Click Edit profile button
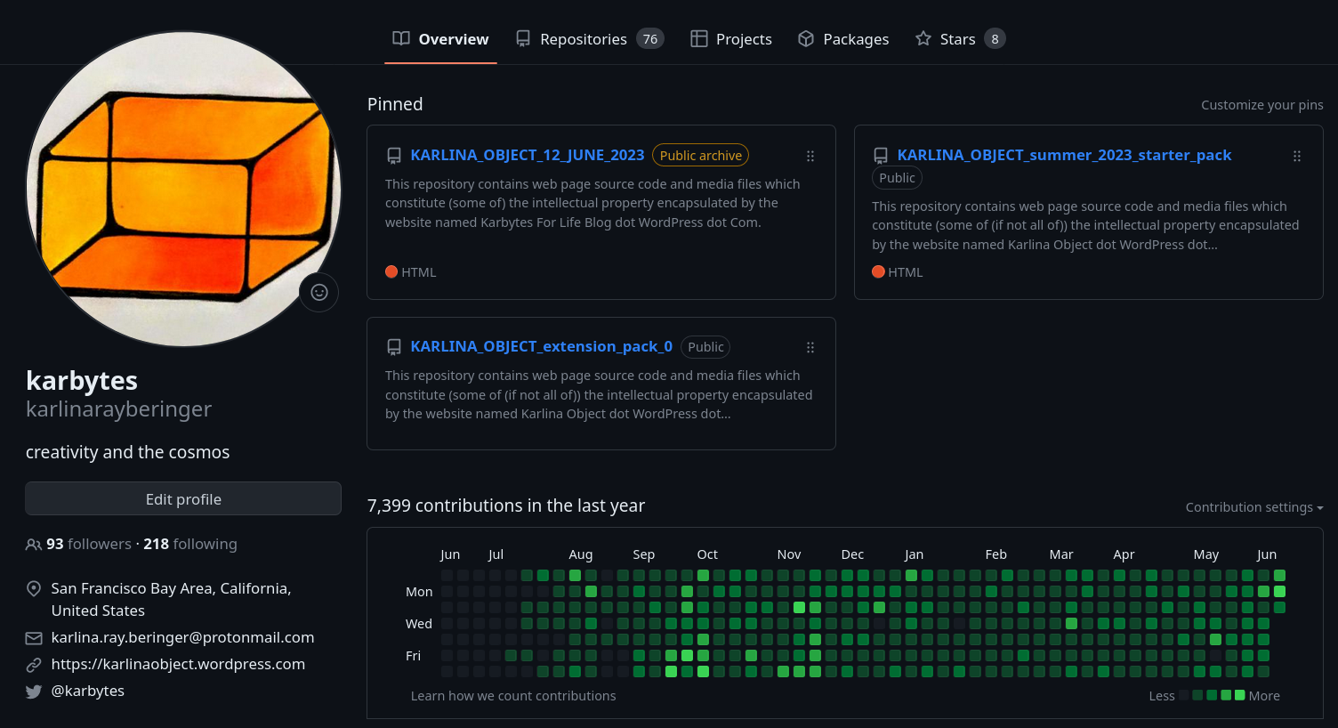Viewport: 1338px width, 728px height. [183, 498]
